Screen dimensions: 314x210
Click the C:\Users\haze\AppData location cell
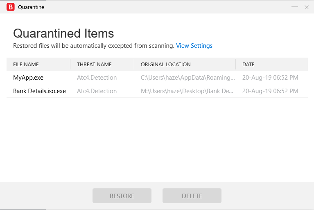tap(188, 78)
